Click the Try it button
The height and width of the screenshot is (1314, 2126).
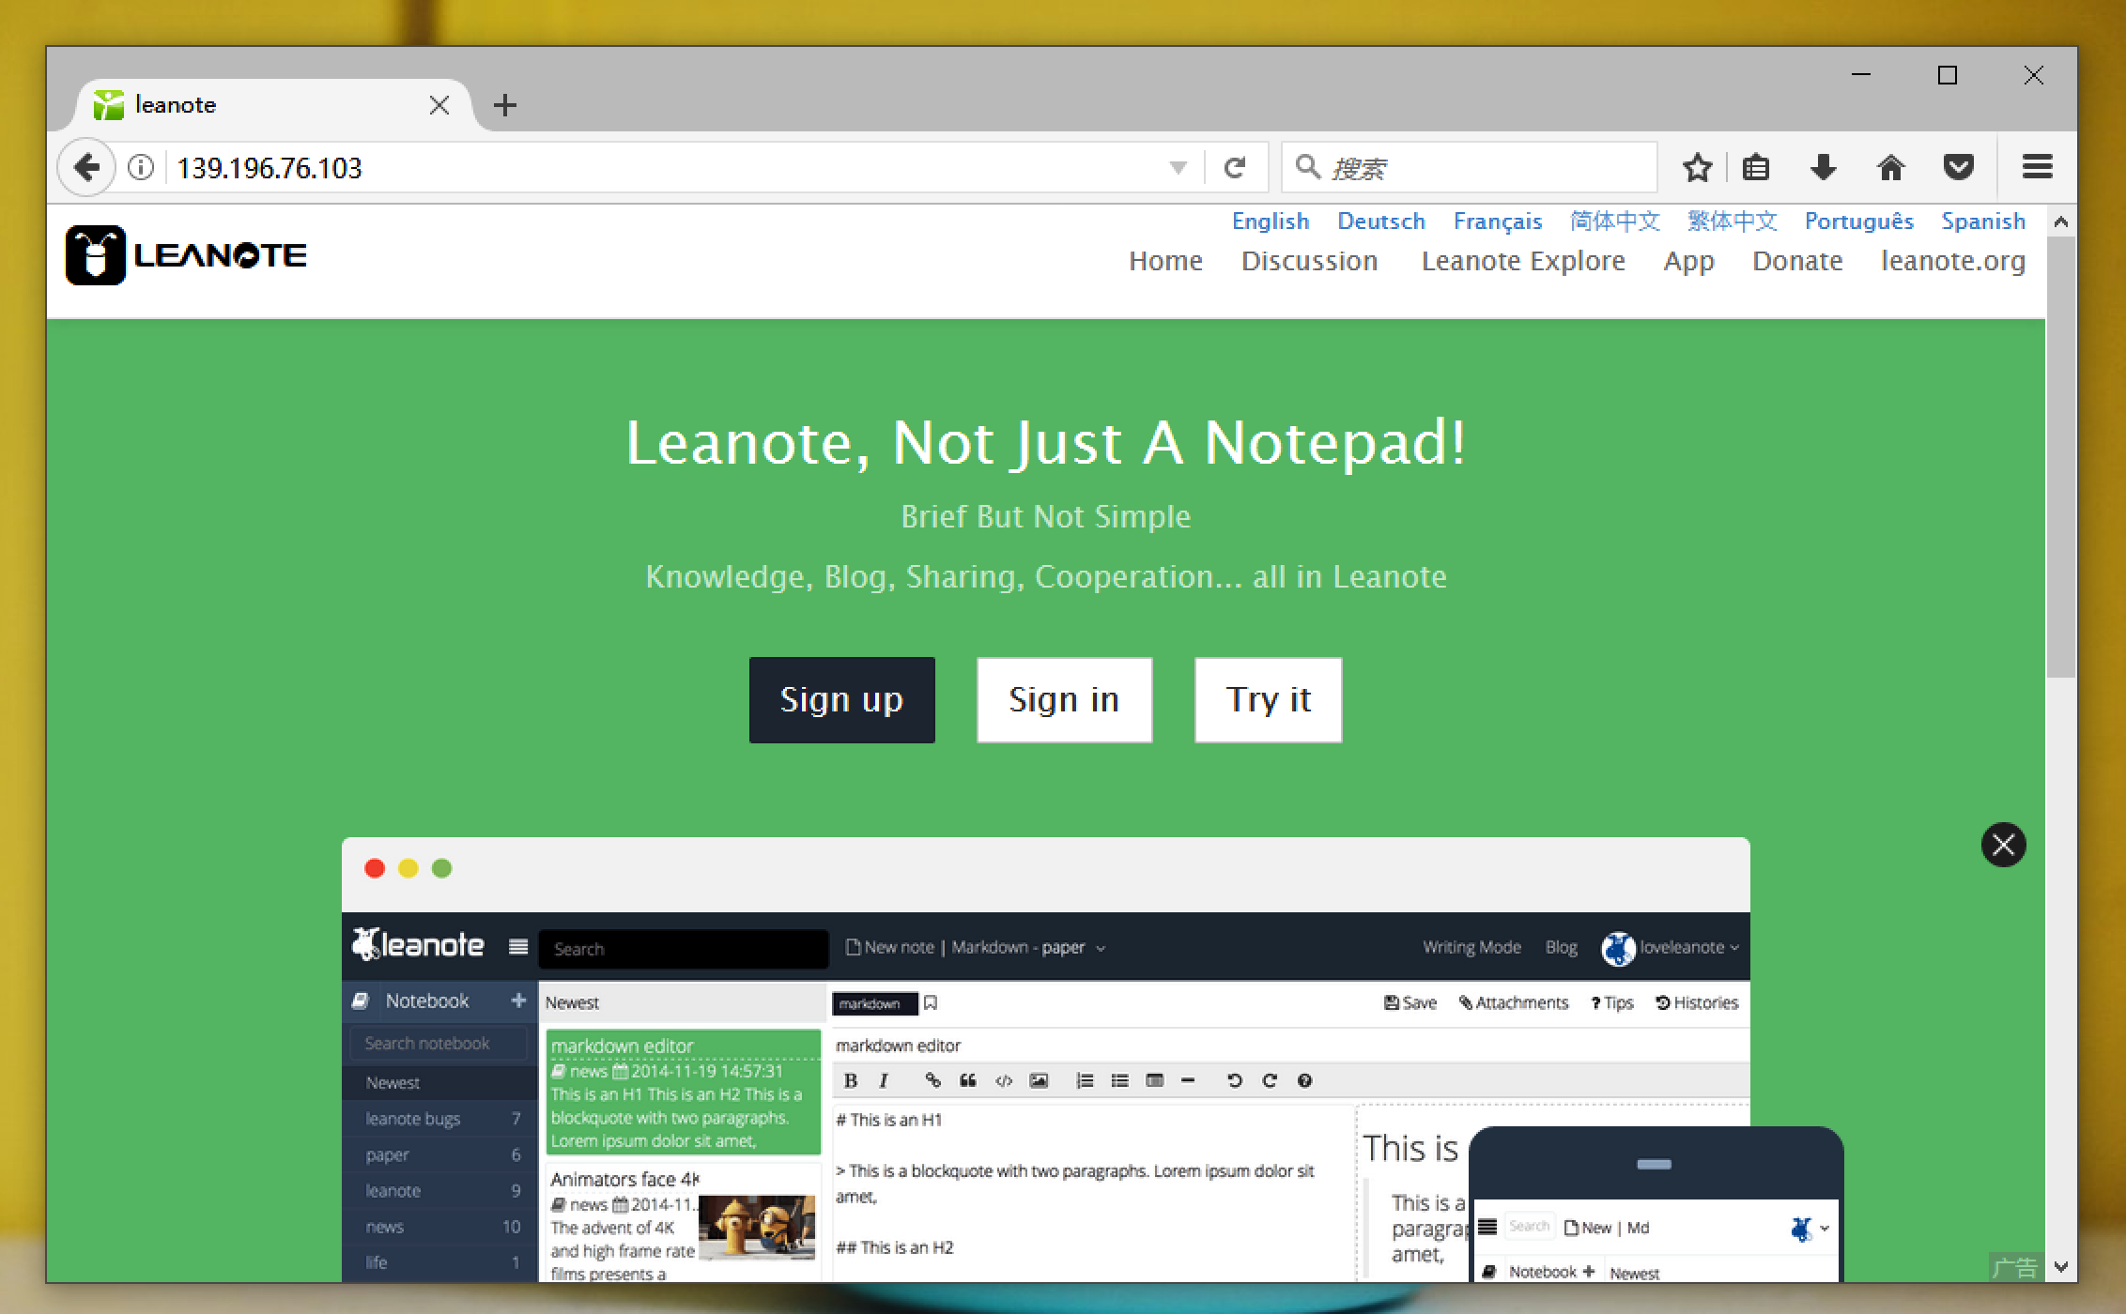1268,700
